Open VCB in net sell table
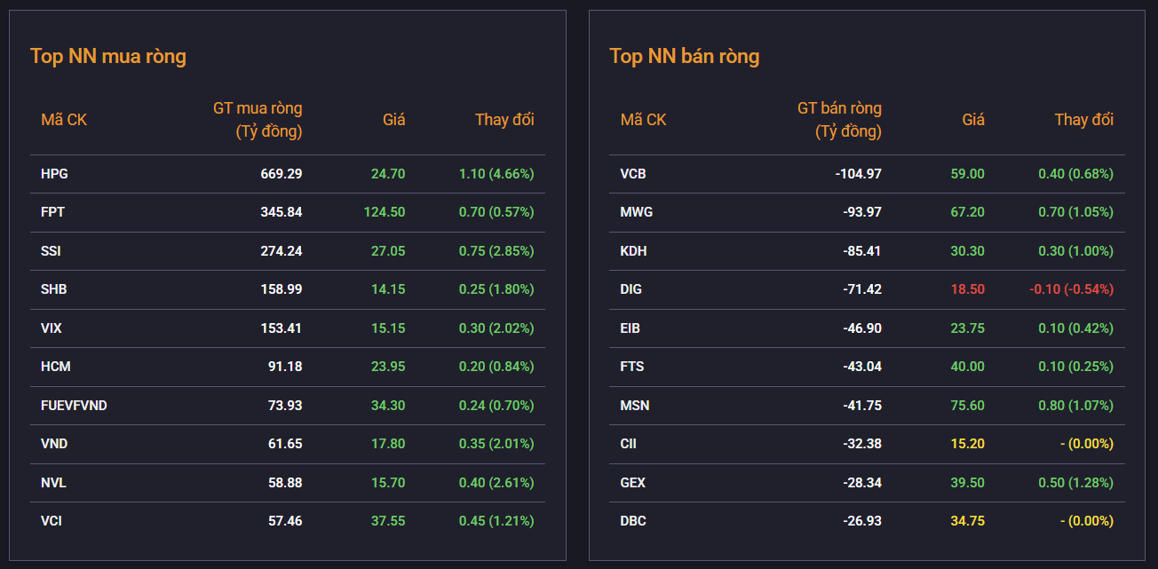 [632, 174]
